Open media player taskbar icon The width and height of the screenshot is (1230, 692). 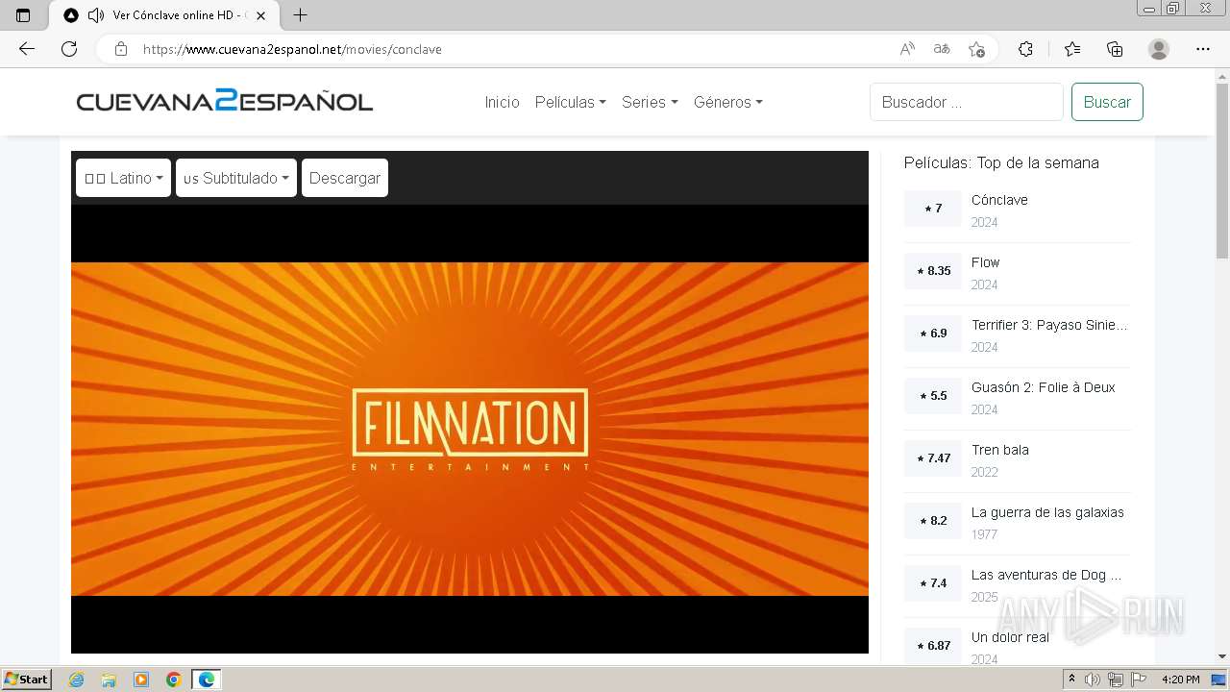[x=141, y=680]
